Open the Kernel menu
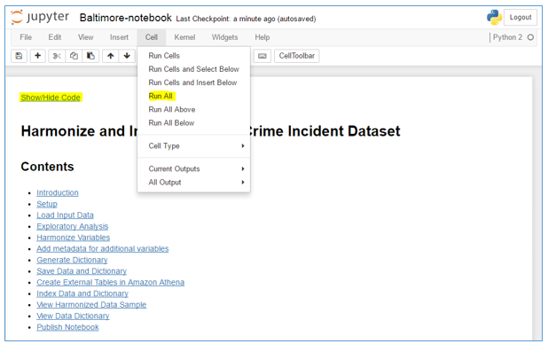 coord(184,37)
